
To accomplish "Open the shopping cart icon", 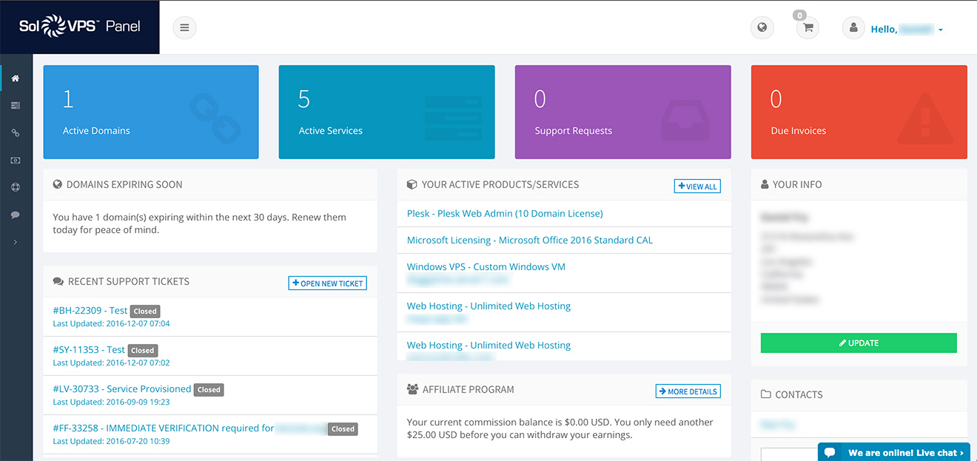I will pos(808,28).
